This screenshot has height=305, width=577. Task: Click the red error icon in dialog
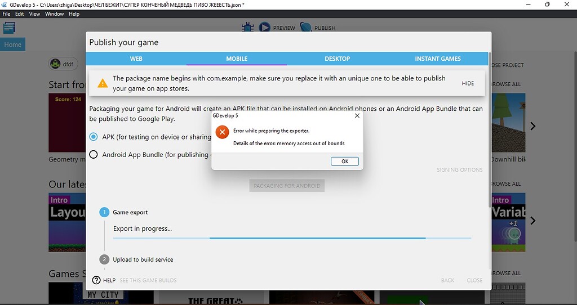click(223, 132)
